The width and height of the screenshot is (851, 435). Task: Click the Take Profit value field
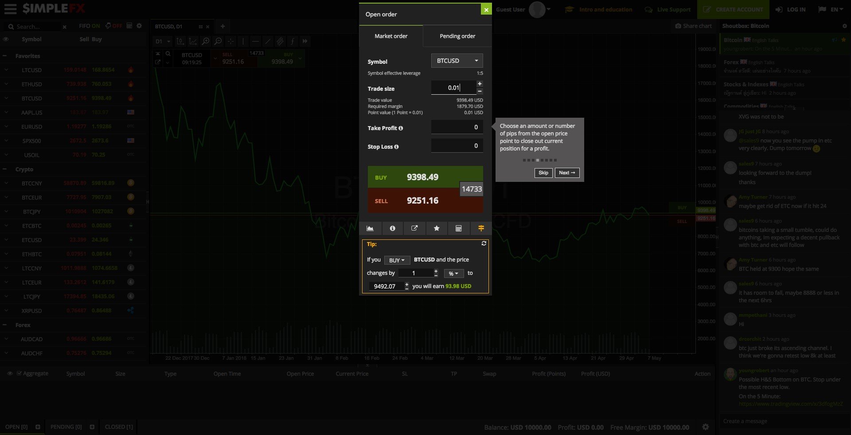point(457,127)
